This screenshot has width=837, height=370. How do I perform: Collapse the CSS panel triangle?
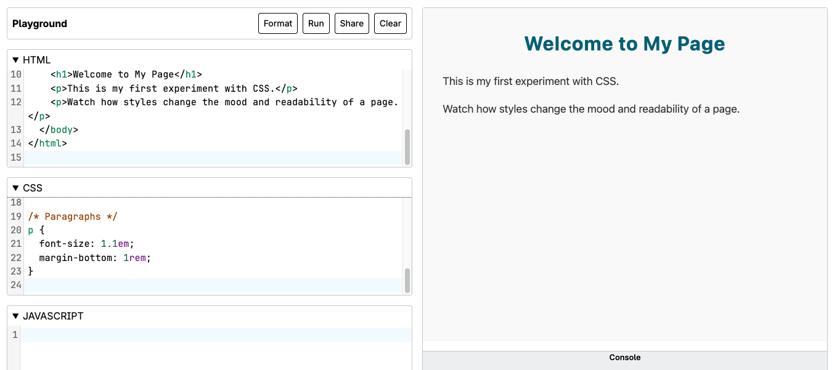coord(16,188)
